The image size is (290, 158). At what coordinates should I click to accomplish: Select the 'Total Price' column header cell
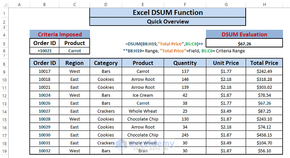pos(264,63)
